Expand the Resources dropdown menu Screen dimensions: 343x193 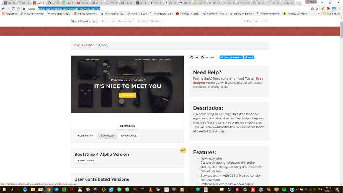126,21
